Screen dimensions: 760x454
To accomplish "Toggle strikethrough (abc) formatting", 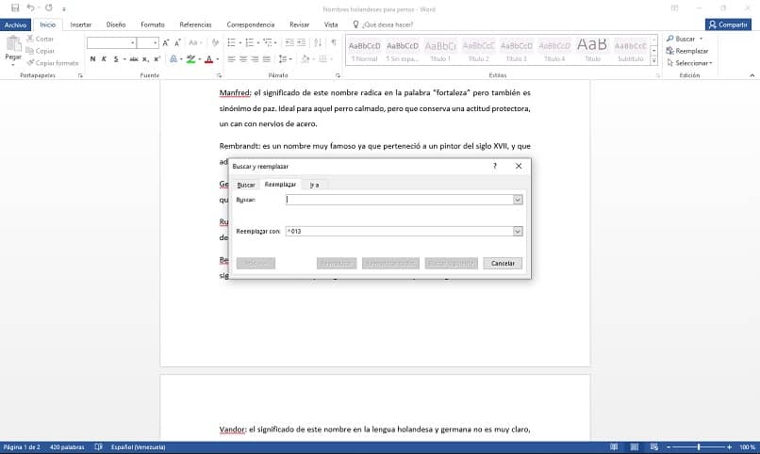I will tap(134, 59).
